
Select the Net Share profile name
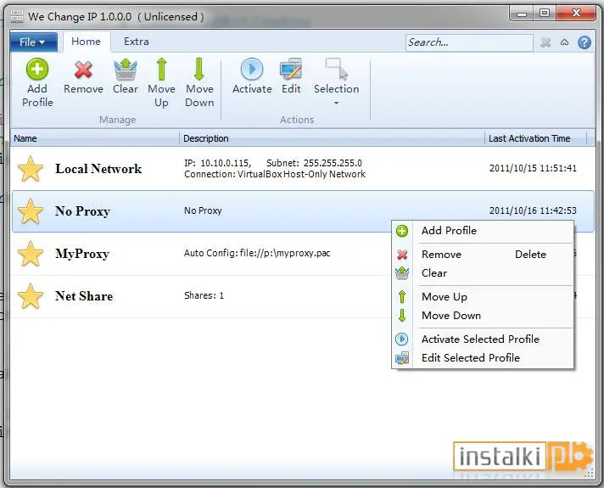(84, 296)
